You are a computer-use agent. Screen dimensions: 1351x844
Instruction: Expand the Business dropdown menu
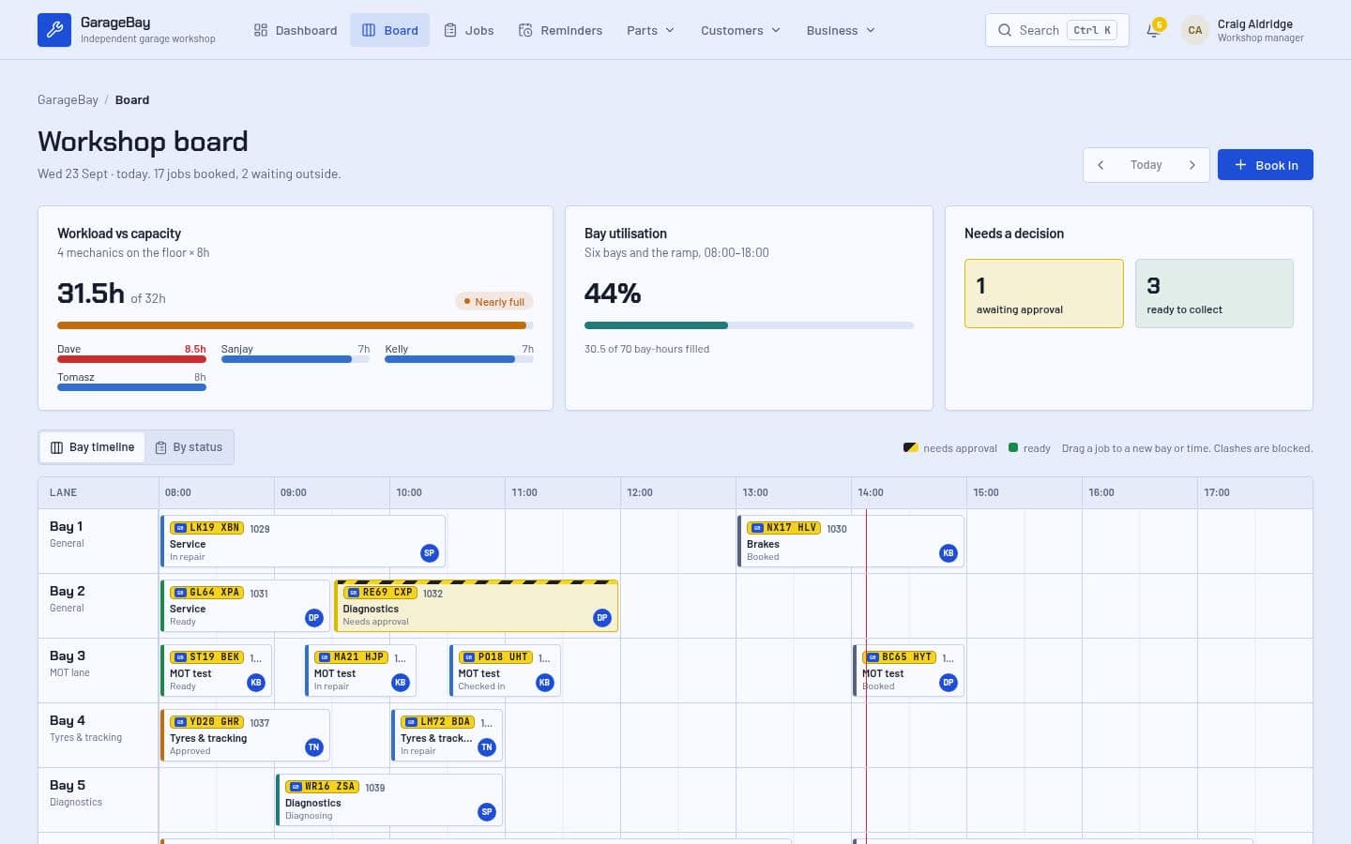841,30
